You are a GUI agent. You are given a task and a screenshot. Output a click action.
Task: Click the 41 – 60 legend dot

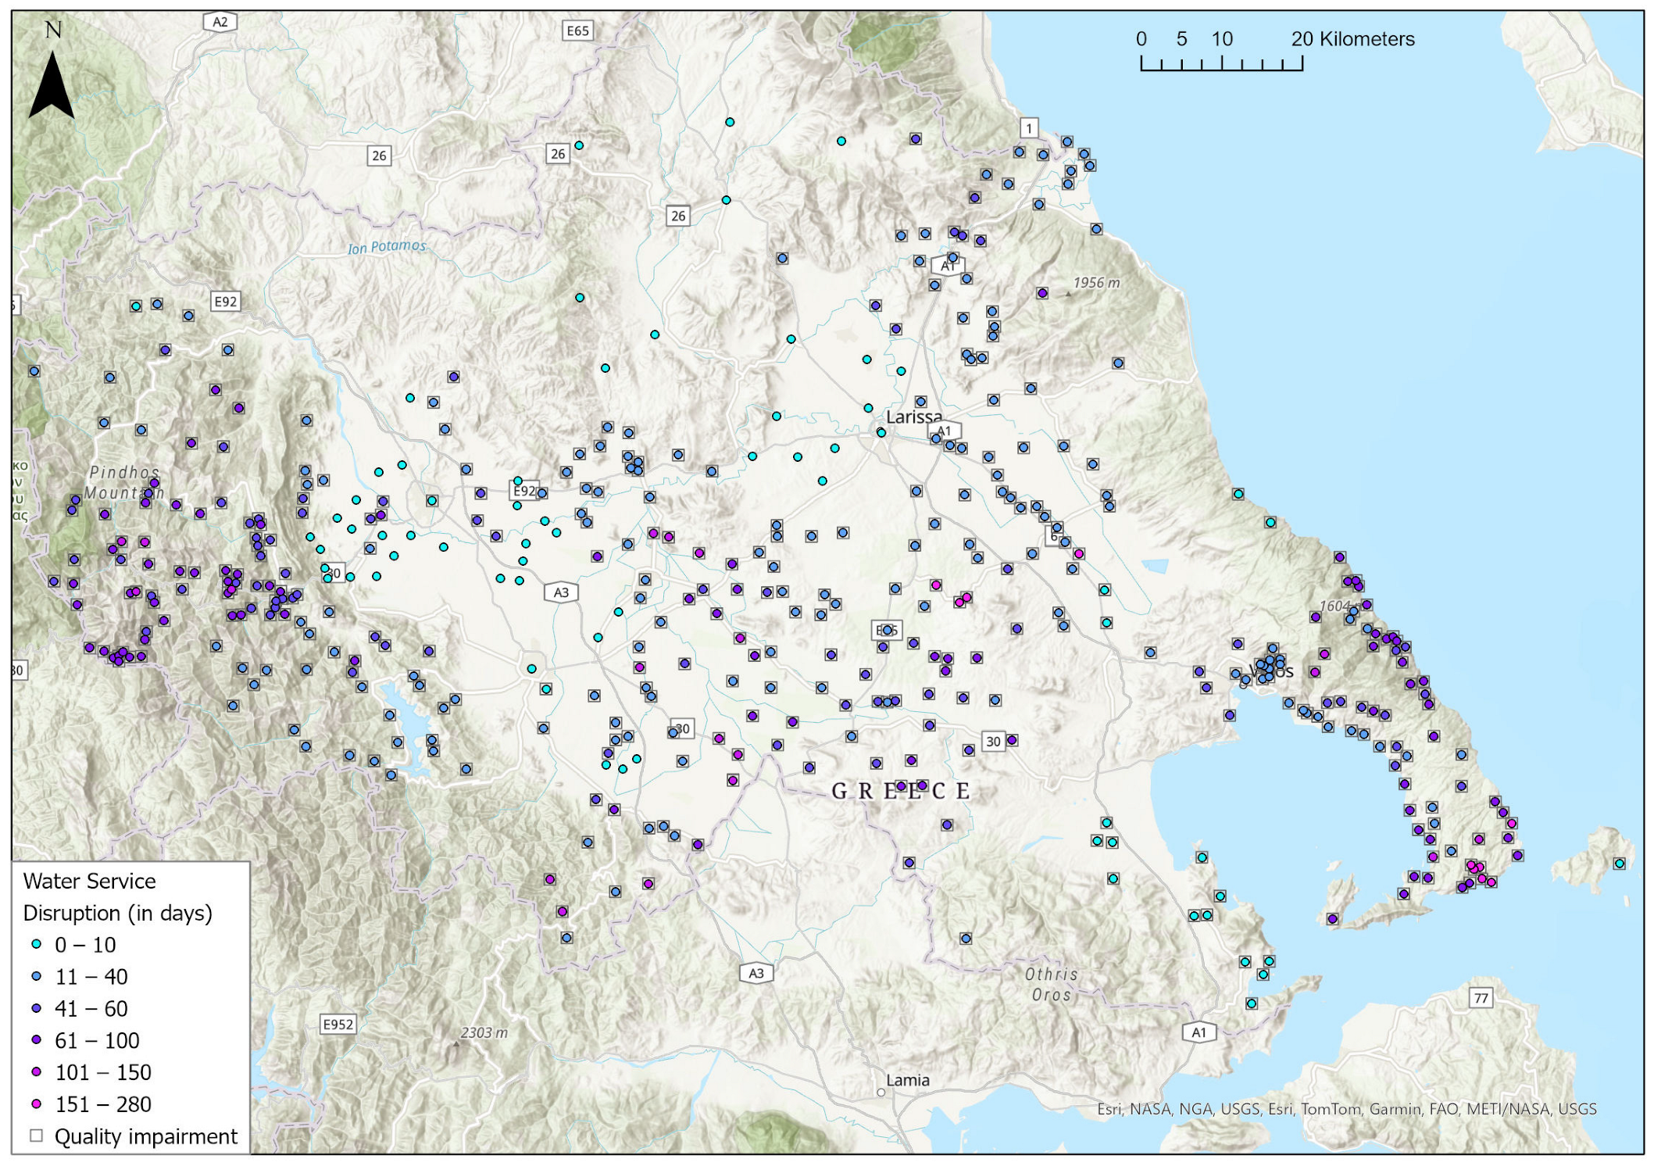(x=36, y=1008)
